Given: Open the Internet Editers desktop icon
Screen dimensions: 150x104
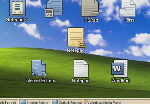Looking at the screenshot, I should click(39, 68).
